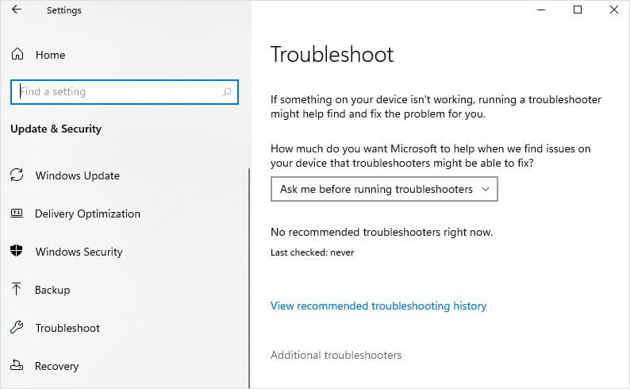Screen dimensions: 630x389
Task: Open View recommended troubleshooting history link
Action: (378, 306)
